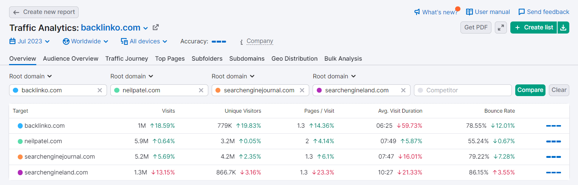Click the Target column header
The image size is (578, 185).
point(20,111)
